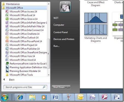Screen dimensions: 124x102
Task: Open the InterConnect 14 icon
Action: click(x=7, y=30)
